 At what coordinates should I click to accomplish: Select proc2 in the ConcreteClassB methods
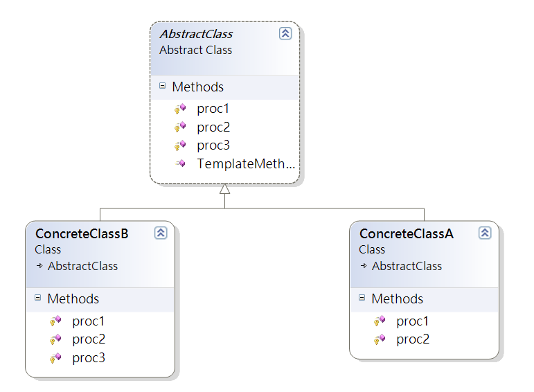pos(89,339)
